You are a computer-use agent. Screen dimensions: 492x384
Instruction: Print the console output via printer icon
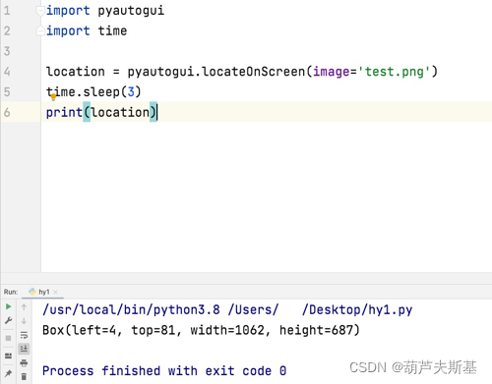[24, 362]
